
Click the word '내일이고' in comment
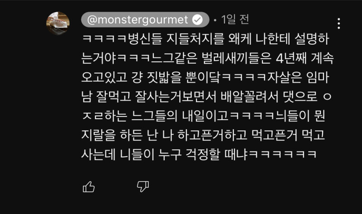(205, 116)
